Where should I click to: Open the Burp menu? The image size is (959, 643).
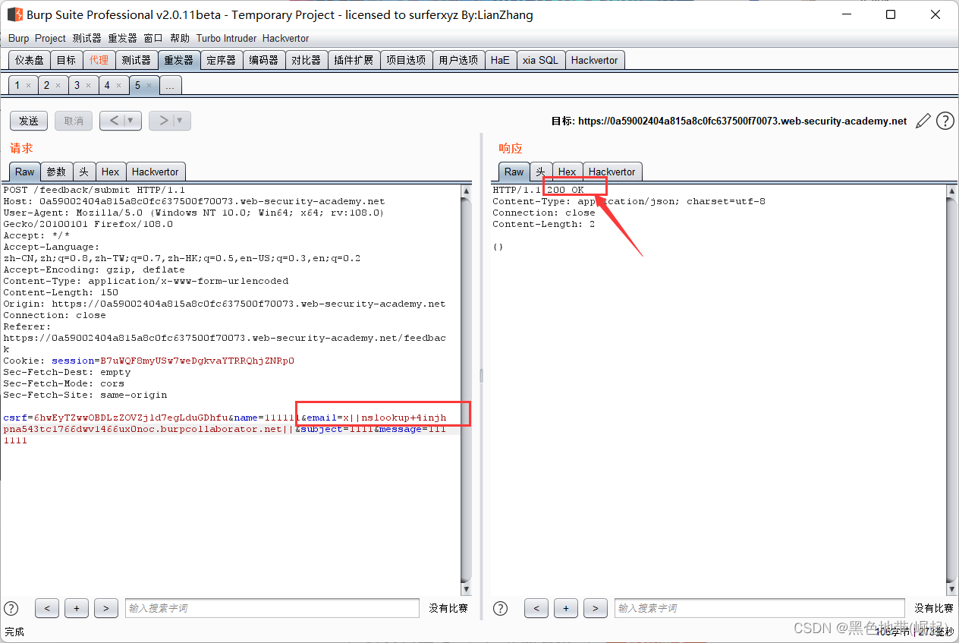19,38
